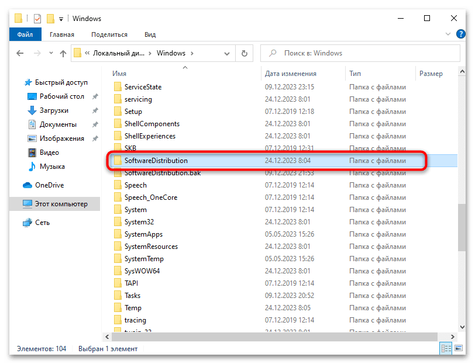Go back to the previous folder
Viewport: 475px width, 364px height.
pos(19,53)
